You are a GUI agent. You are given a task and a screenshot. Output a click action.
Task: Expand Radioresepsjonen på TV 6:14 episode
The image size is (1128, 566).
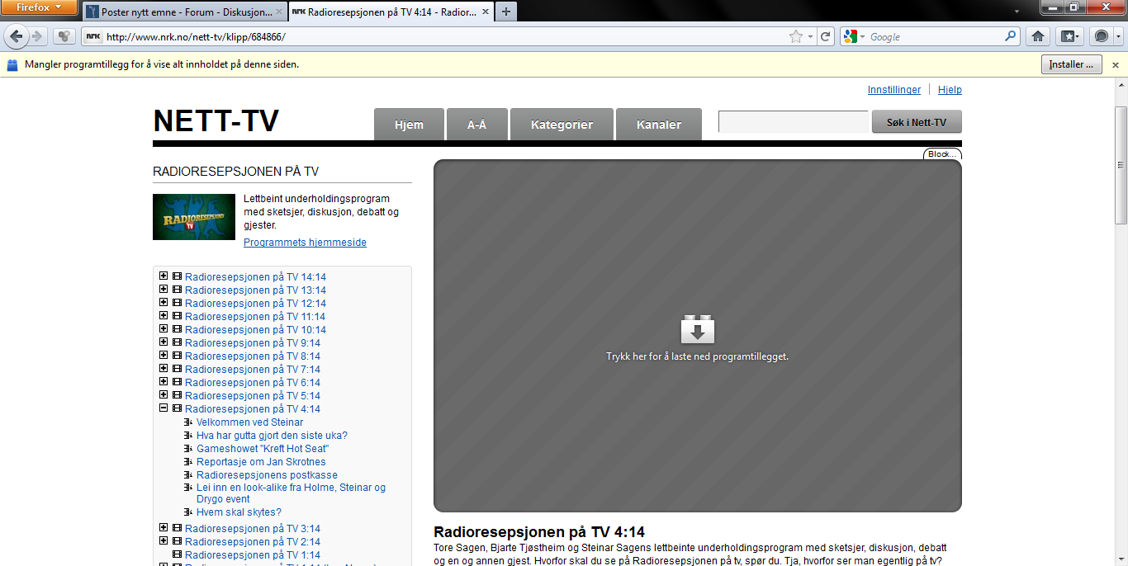pos(164,382)
